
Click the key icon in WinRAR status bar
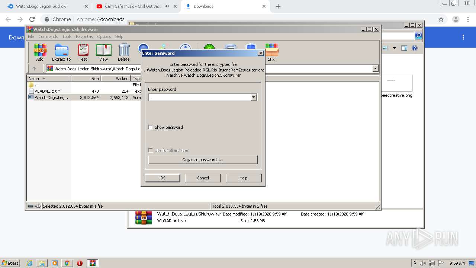click(38, 206)
